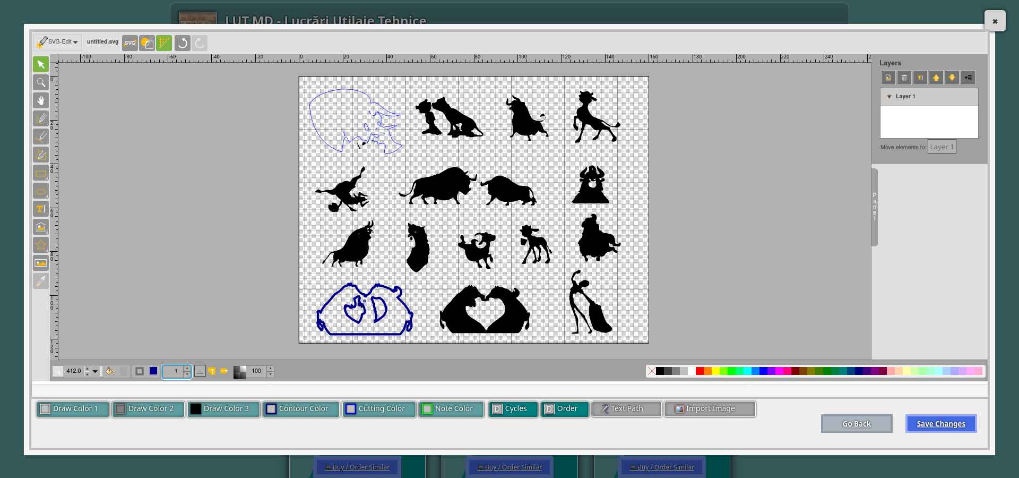Pick the dark blue stroke color box
Image resolution: width=1019 pixels, height=478 pixels.
pyautogui.click(x=153, y=371)
